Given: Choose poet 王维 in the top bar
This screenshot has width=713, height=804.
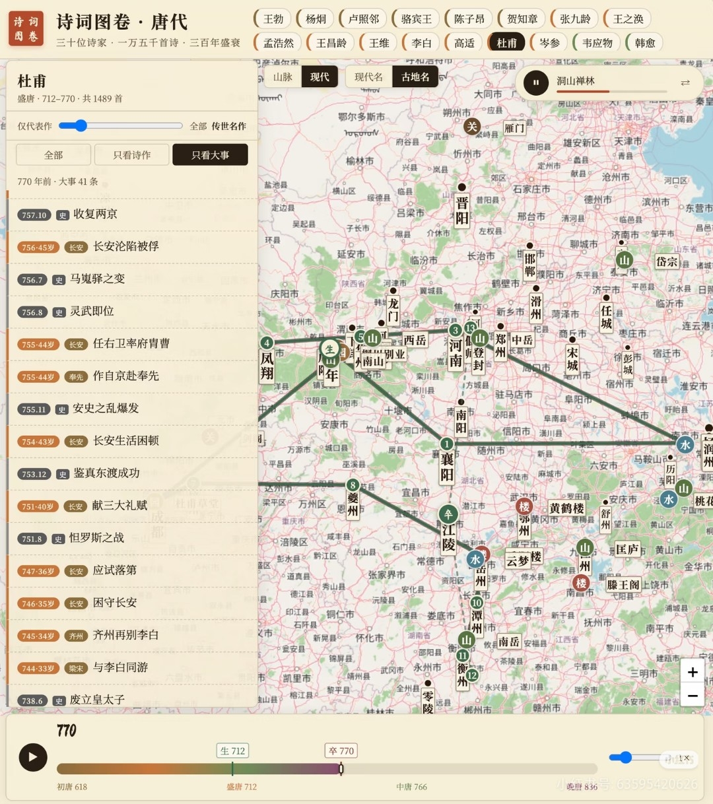Looking at the screenshot, I should click(378, 43).
